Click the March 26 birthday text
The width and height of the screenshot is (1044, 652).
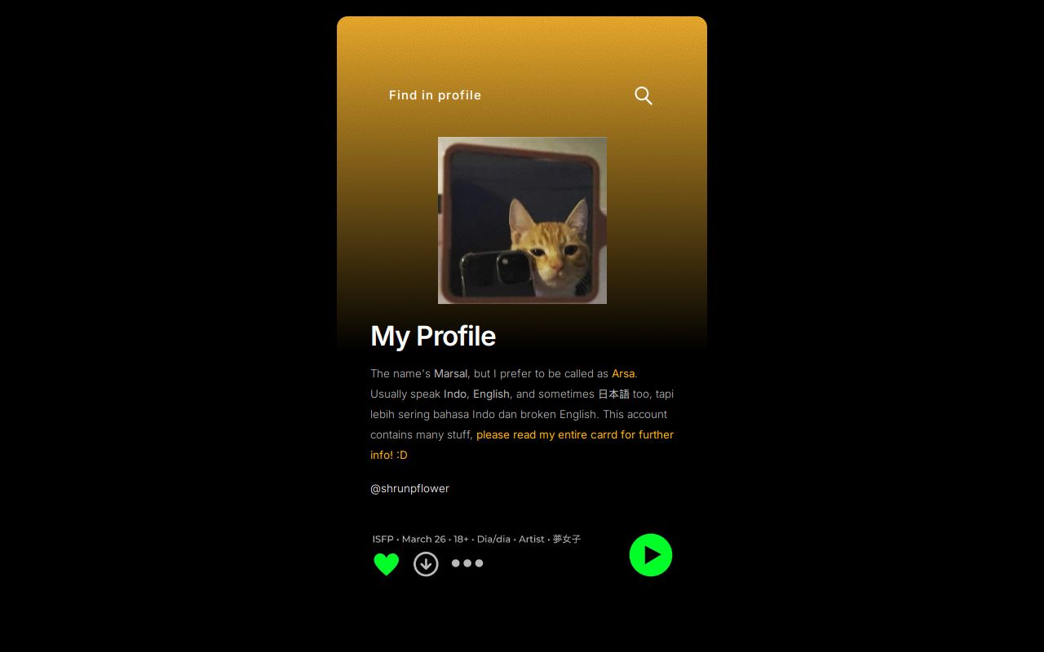tap(423, 539)
